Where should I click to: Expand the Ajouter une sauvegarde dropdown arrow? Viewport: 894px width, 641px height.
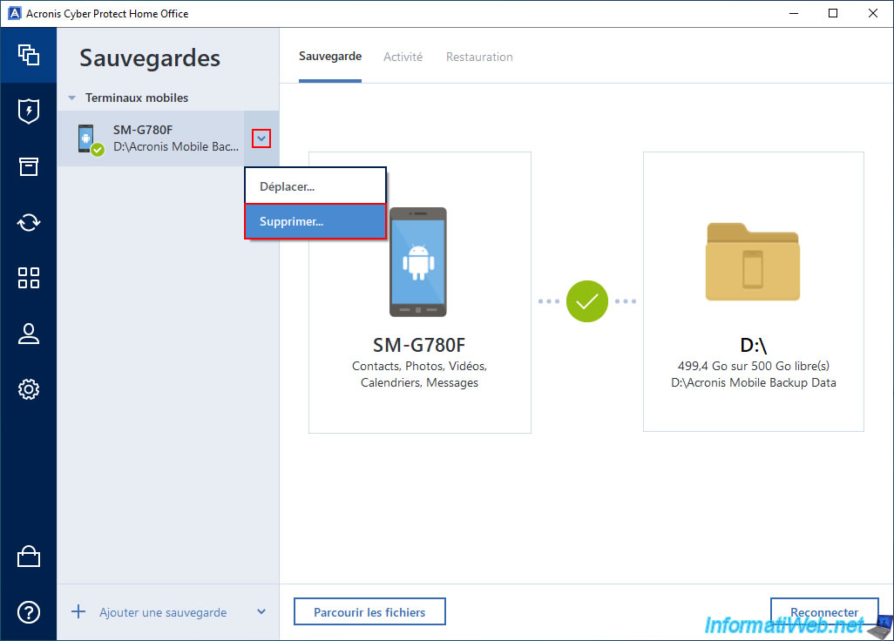[x=261, y=612]
